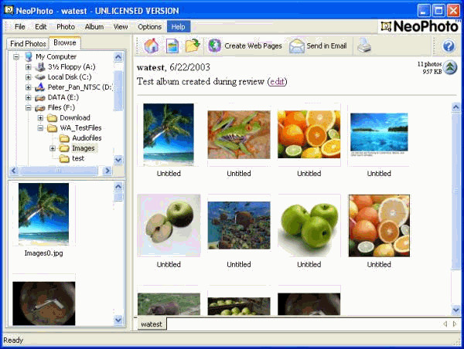Click the NeoPhoto logo at top right

421,26
